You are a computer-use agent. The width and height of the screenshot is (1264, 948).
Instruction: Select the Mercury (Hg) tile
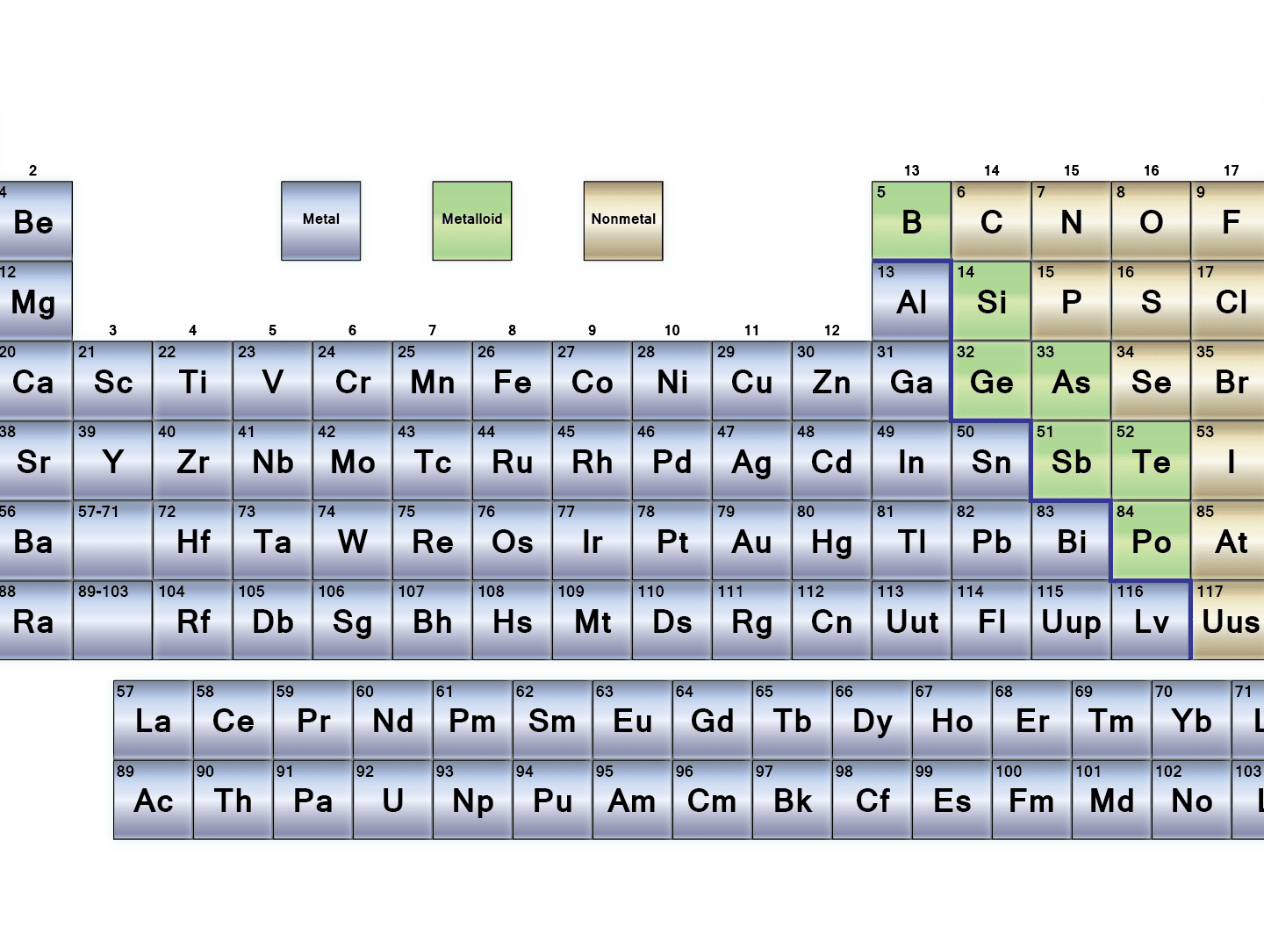[831, 541]
